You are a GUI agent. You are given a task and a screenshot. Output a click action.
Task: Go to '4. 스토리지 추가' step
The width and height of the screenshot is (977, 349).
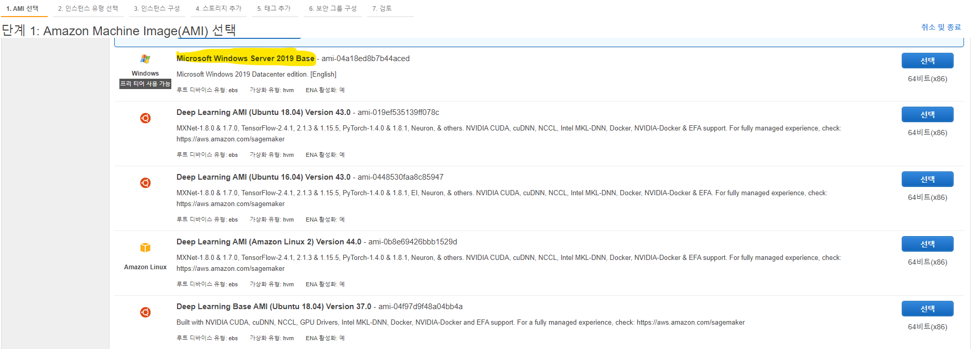tap(219, 9)
